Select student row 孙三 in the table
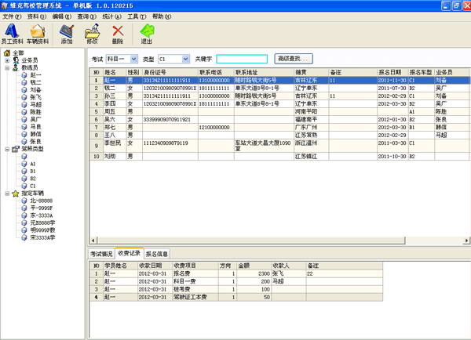This screenshot has height=340, width=471. tap(279, 96)
